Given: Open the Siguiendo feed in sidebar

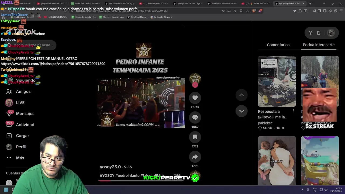Looking at the screenshot, I should [21, 80].
